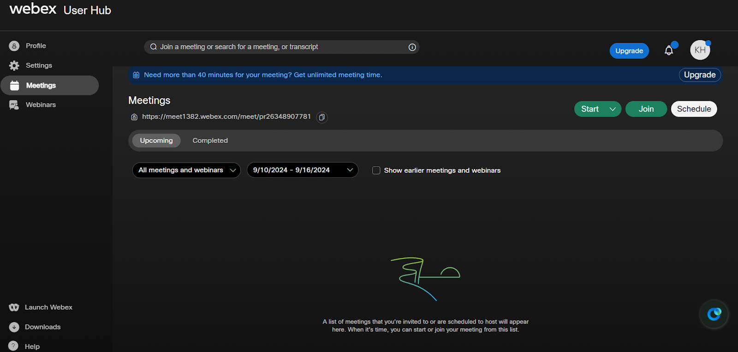Viewport: 738px width, 352px height.
Task: Click the Meetings calendar icon
Action: (14, 85)
